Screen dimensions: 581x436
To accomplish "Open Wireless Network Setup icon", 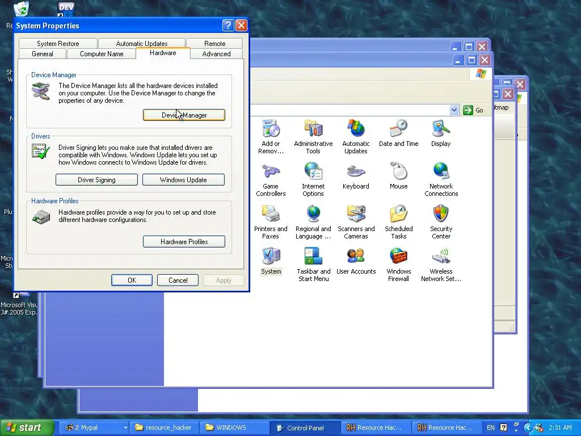I will [441, 264].
